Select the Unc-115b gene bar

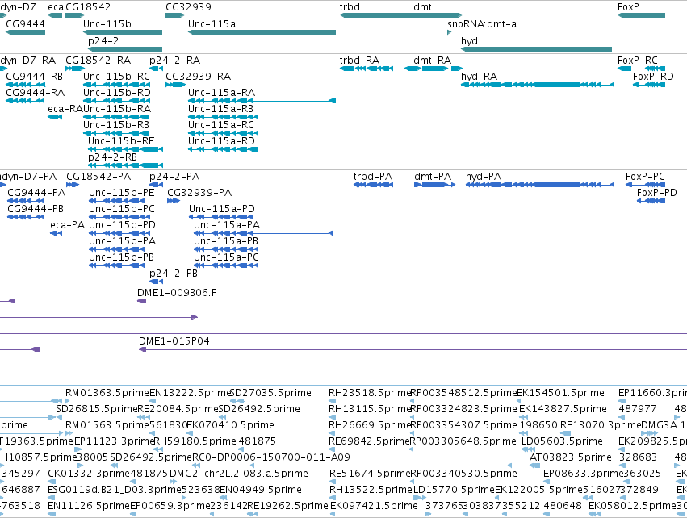(x=123, y=32)
